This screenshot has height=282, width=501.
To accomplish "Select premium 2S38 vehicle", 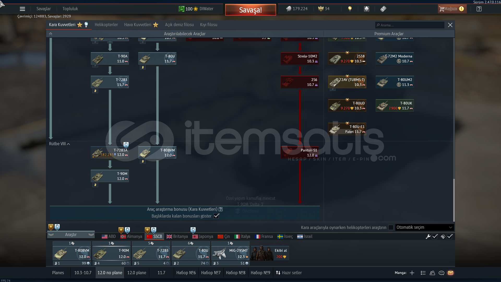I will [347, 58].
